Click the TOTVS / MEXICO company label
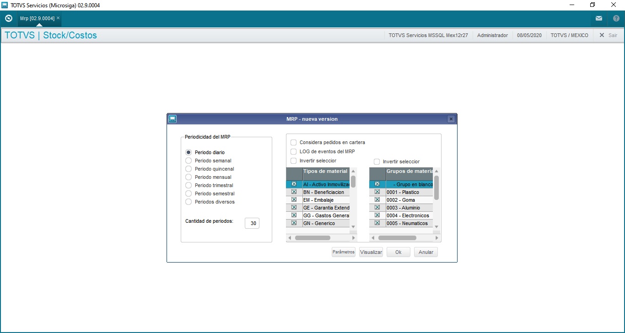625x333 pixels. (570, 35)
